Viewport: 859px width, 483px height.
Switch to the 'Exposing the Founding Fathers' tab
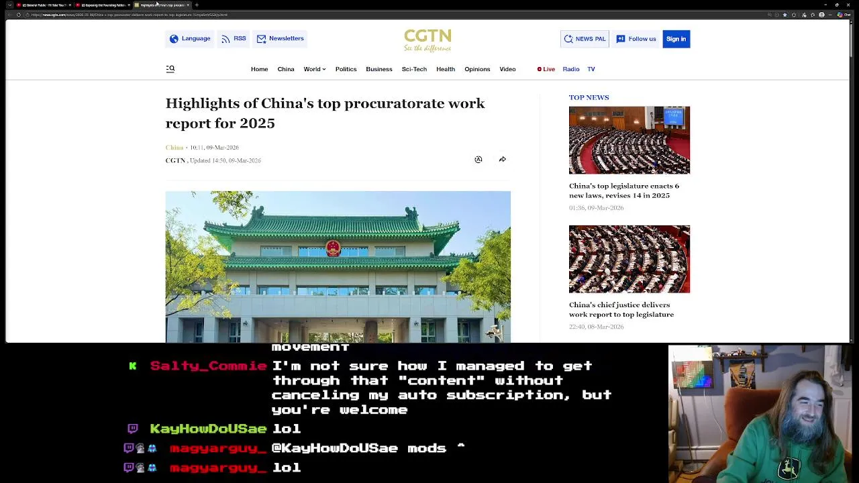103,5
